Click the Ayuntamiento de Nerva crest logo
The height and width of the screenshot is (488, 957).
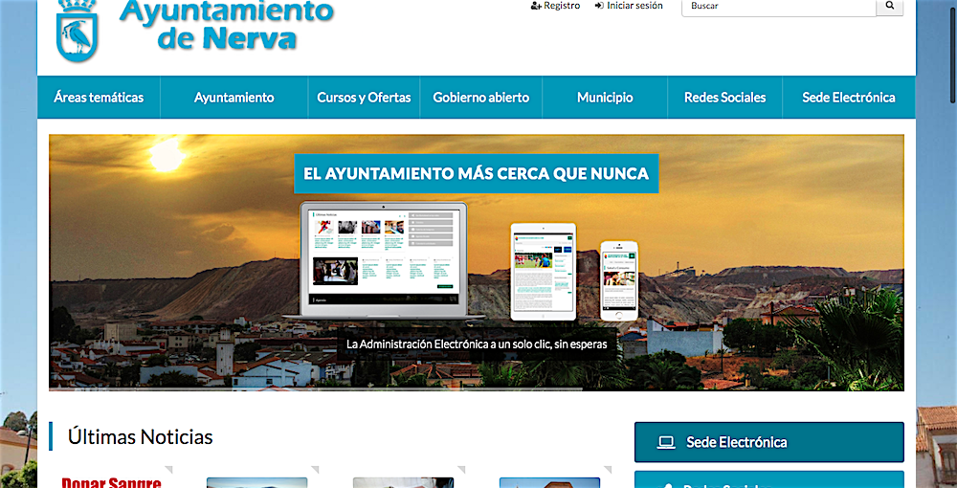[77, 31]
